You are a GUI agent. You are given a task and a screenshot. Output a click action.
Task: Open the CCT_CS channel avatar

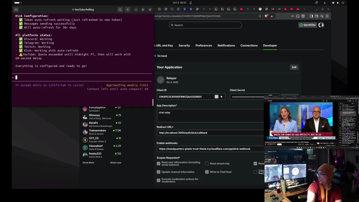85,140
